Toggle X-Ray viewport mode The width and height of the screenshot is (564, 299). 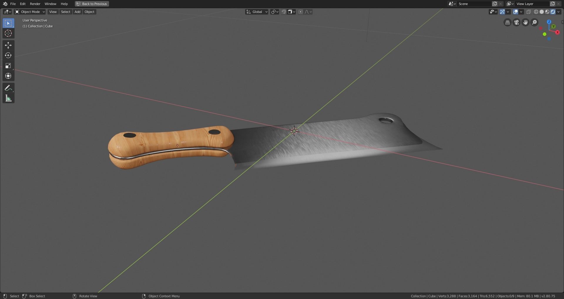tap(529, 12)
